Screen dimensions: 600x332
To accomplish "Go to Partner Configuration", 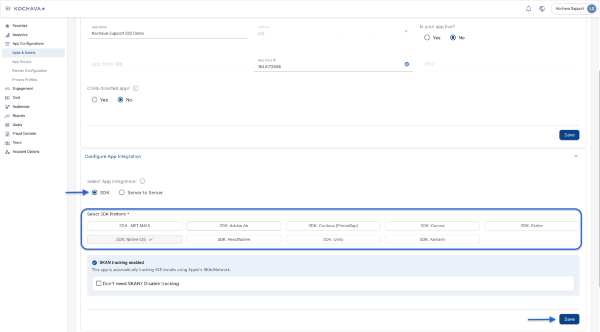I will click(29, 71).
